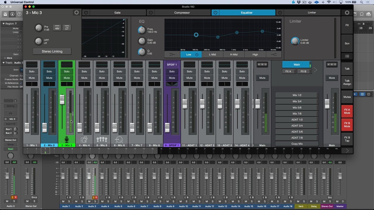This screenshot has width=374, height=210.
Task: Open the Scn scenes button
Action: (347, 43)
